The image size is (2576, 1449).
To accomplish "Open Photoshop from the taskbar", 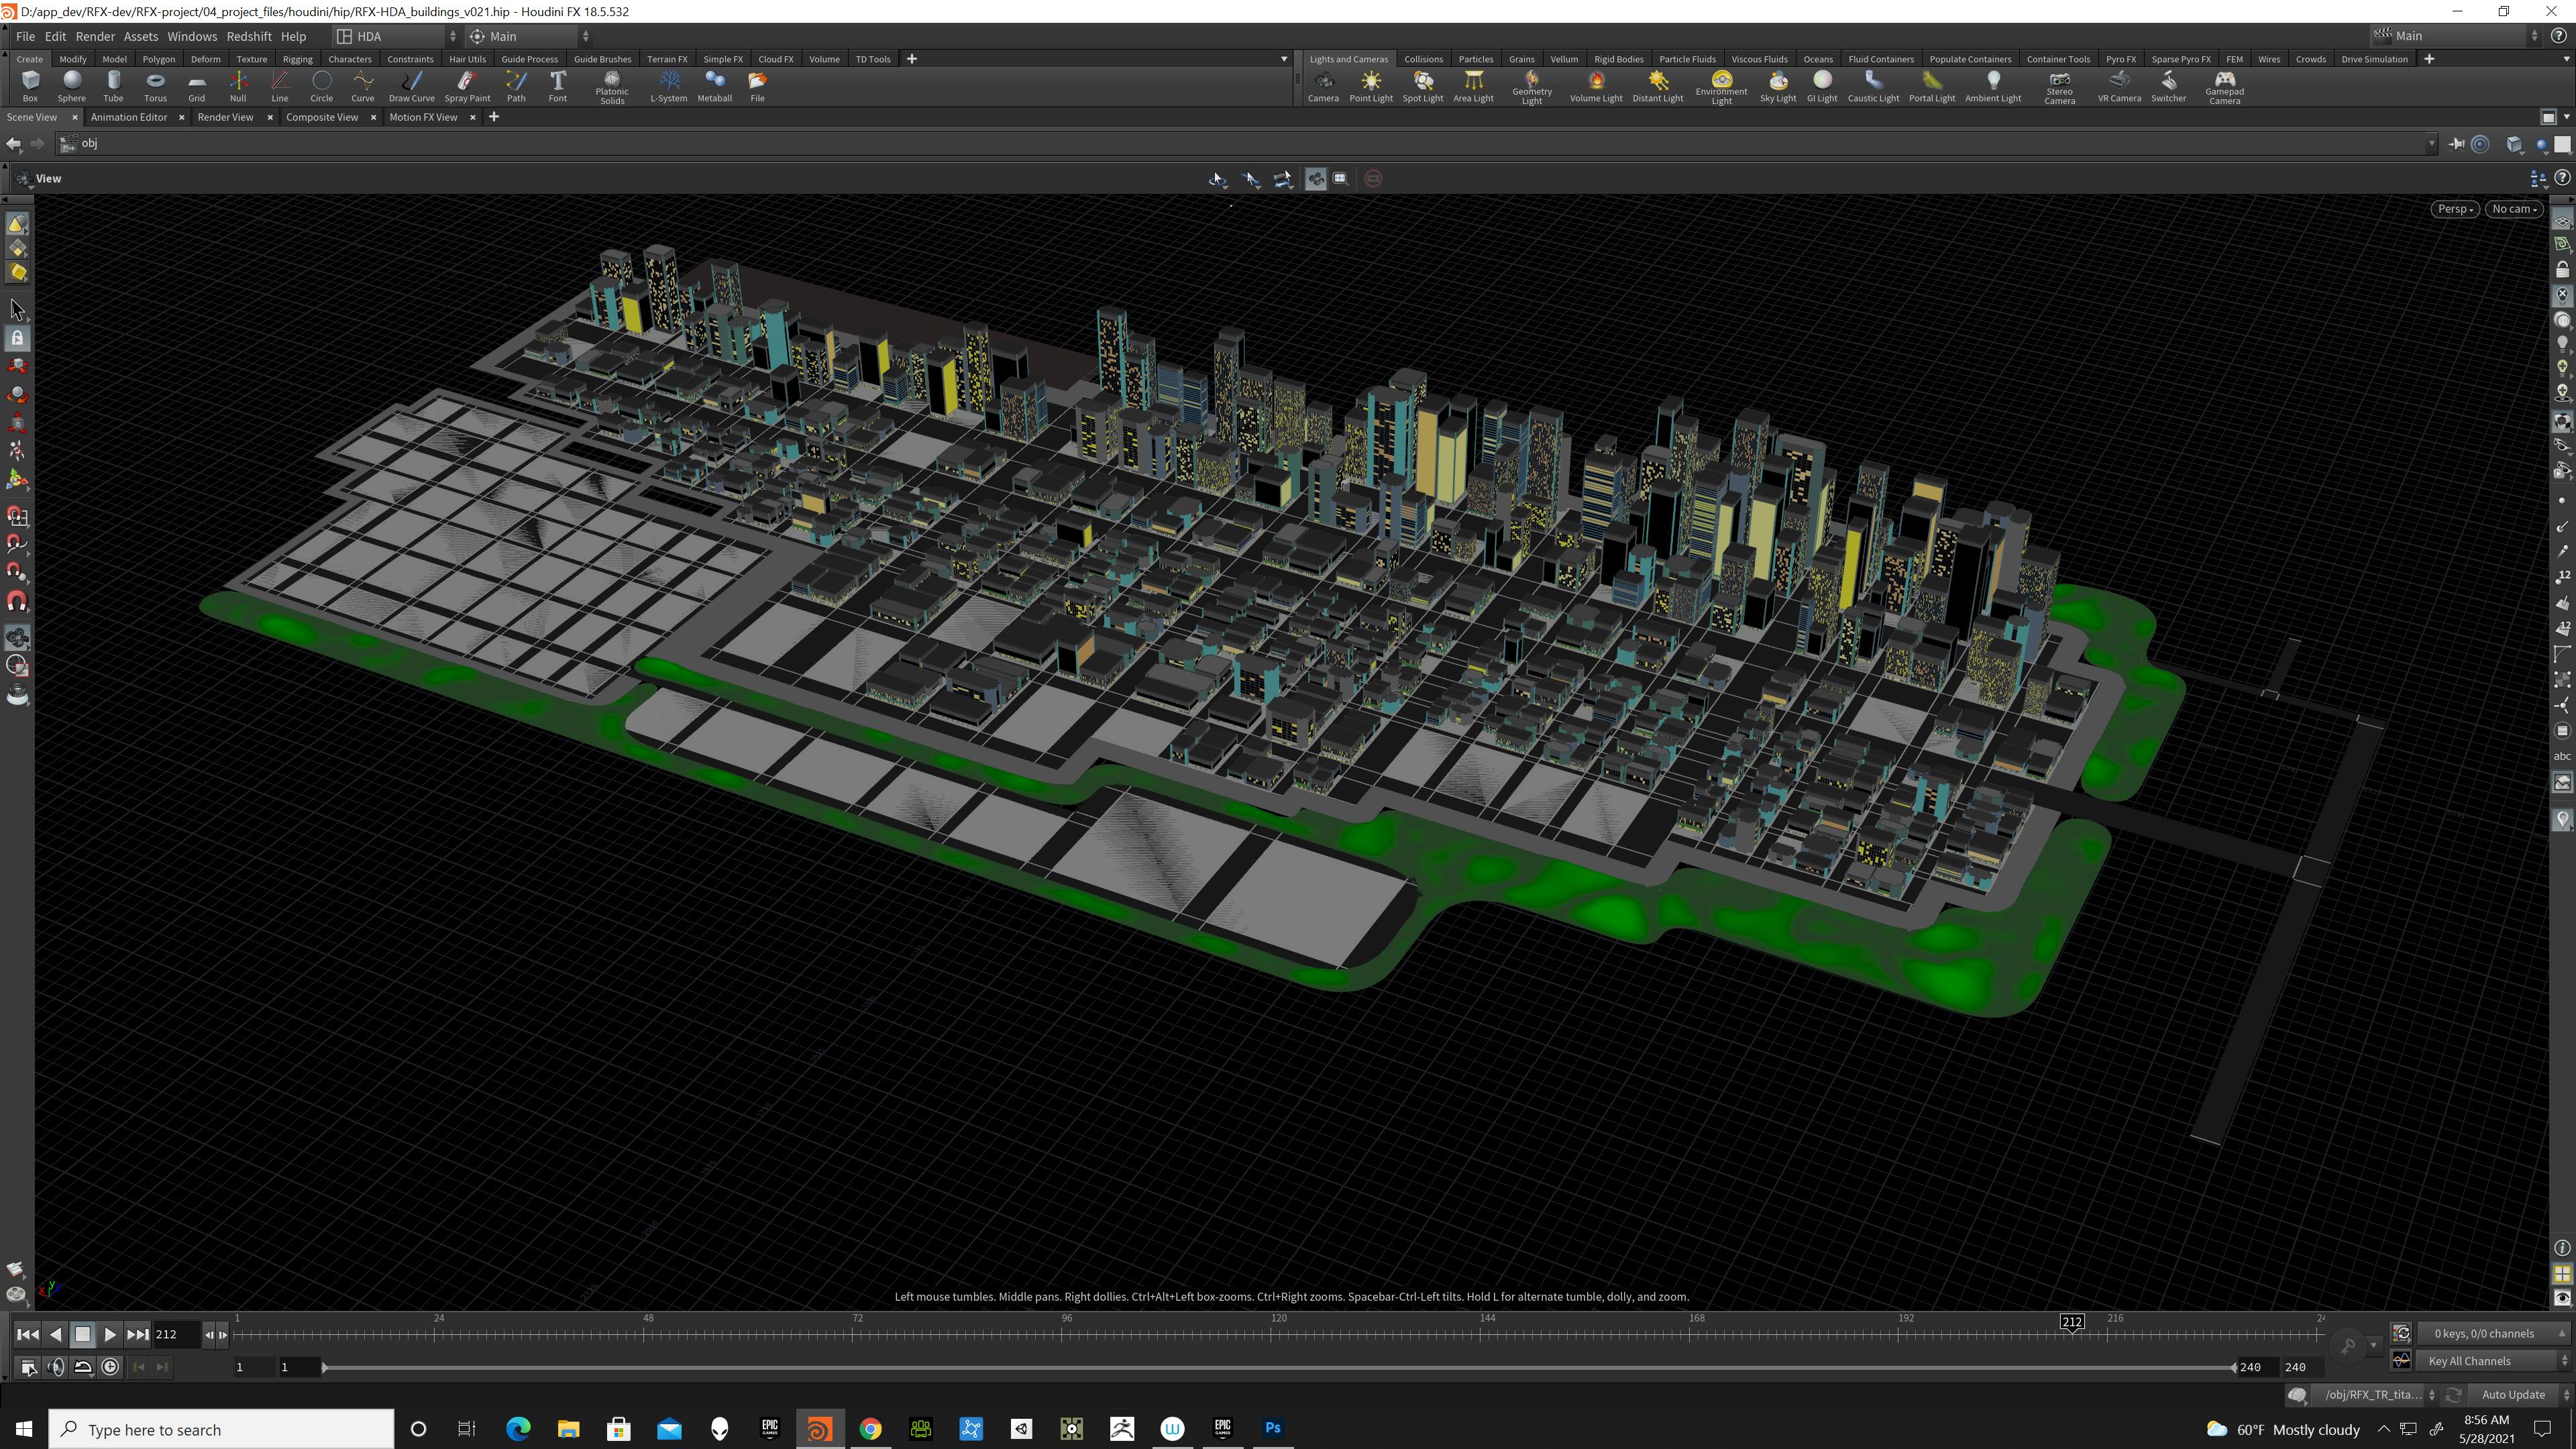I will click(x=1272, y=1428).
